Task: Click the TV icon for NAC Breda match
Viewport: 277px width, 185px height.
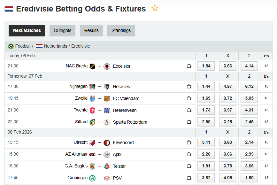Action: click(189, 66)
